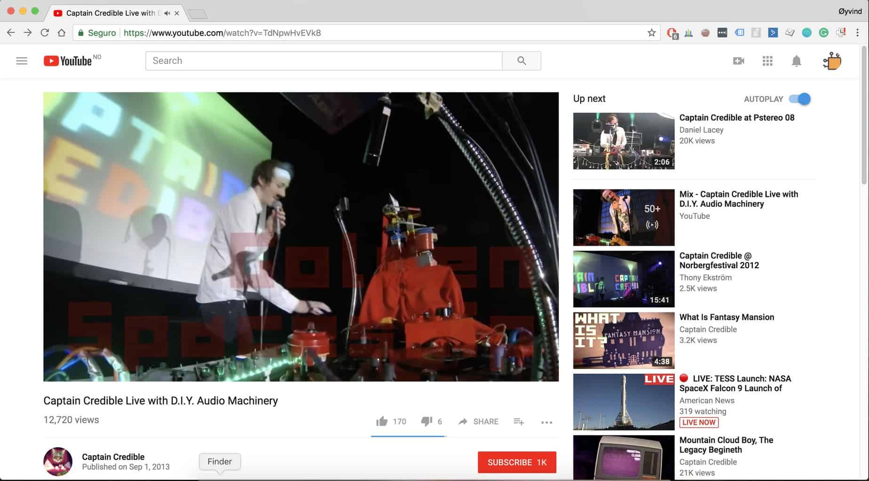Screen dimensions: 869x481
Task: Click the page vertical scrollbar
Action: click(x=864, y=115)
